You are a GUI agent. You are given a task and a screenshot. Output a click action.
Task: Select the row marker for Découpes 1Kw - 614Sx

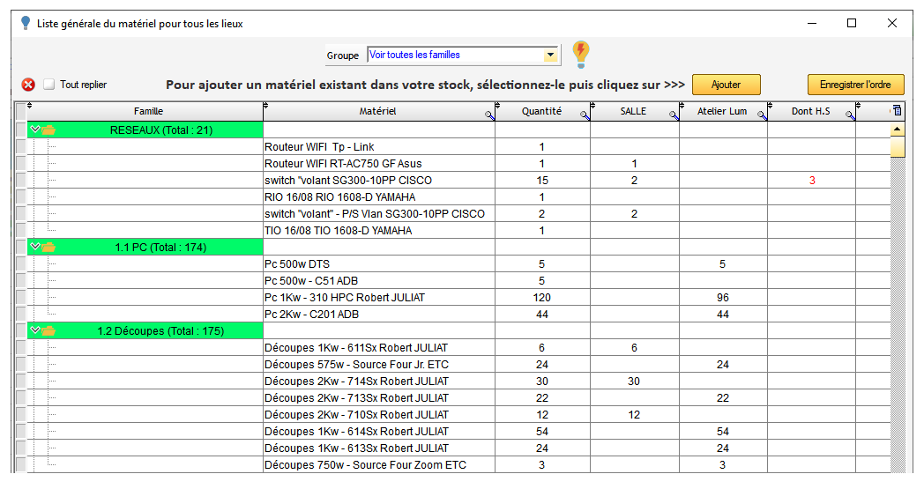click(x=20, y=431)
